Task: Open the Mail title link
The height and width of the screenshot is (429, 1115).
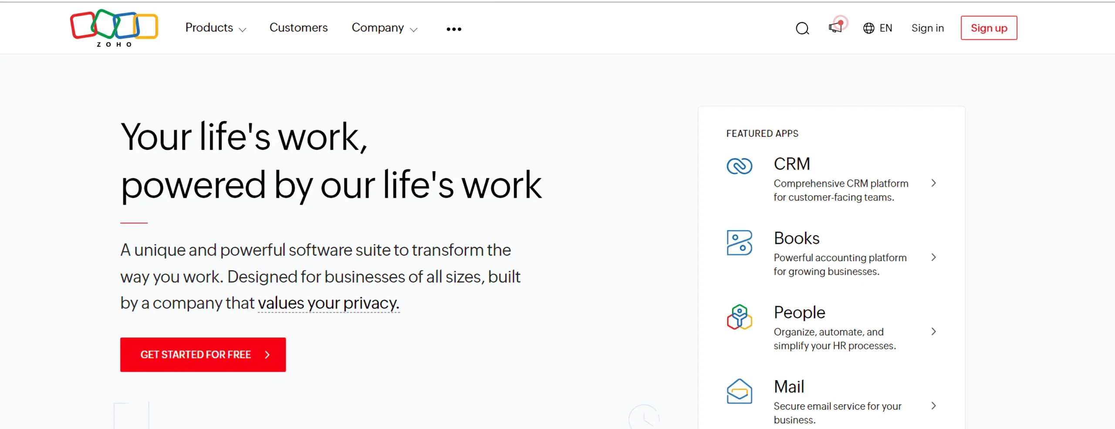Action: coord(789,387)
